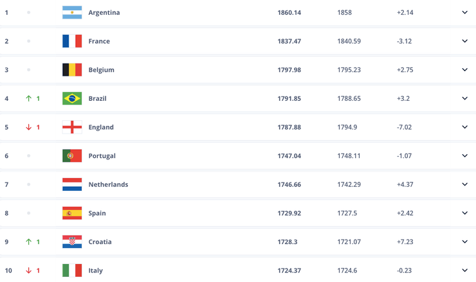Viewport: 476px width, 282px height.
Task: Click the Portugal flag icon
Action: tap(72, 155)
